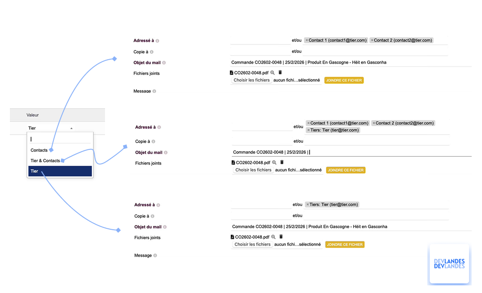Image resolution: width=482 pixels, height=293 pixels.
Task: Collapse the Tier value dropdown arrow
Action: tap(71, 128)
